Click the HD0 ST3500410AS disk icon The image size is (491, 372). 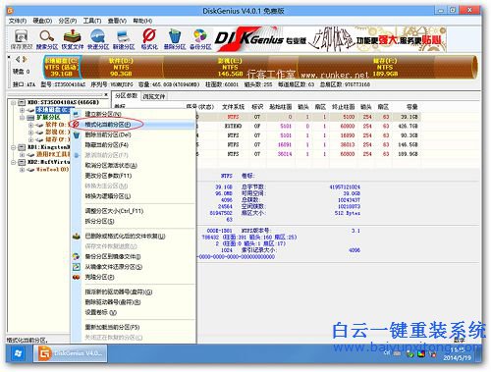click(22, 102)
